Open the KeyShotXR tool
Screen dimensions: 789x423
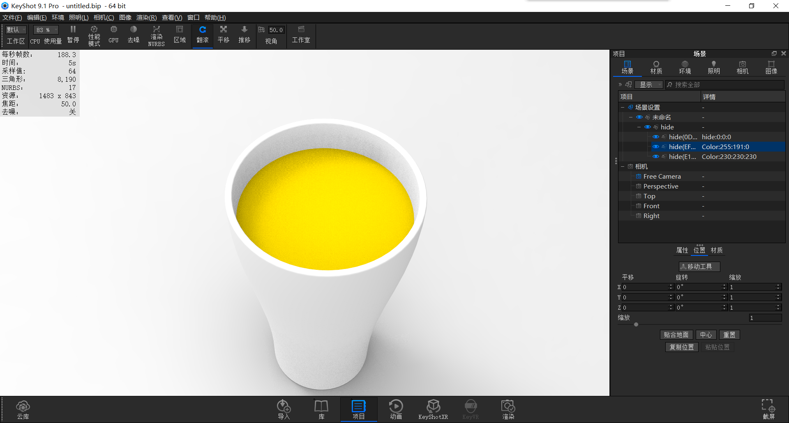(x=433, y=409)
